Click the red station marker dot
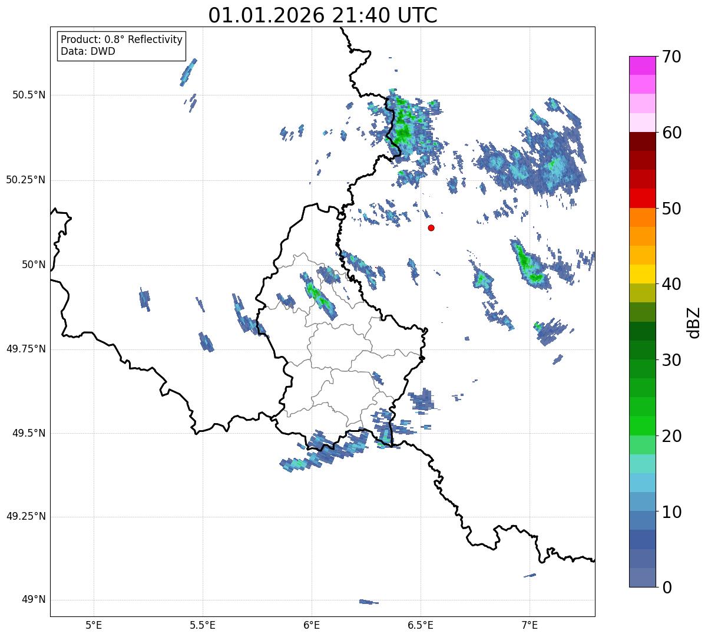Viewport: 708px width, 637px height. click(x=431, y=227)
